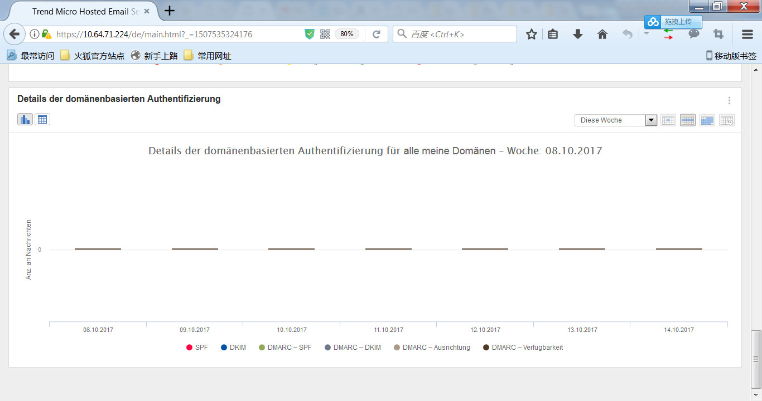Viewport: 762px width, 401px height.
Task: Select the Trend Micro Hosted Email tab
Action: click(x=85, y=11)
